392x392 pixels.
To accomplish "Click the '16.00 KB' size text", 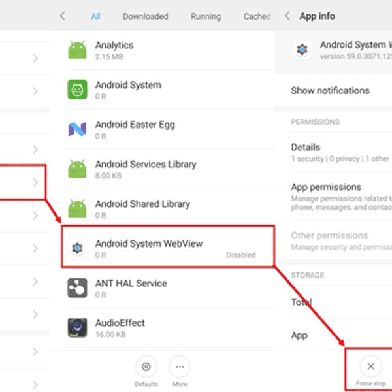I will pyautogui.click(x=110, y=335).
